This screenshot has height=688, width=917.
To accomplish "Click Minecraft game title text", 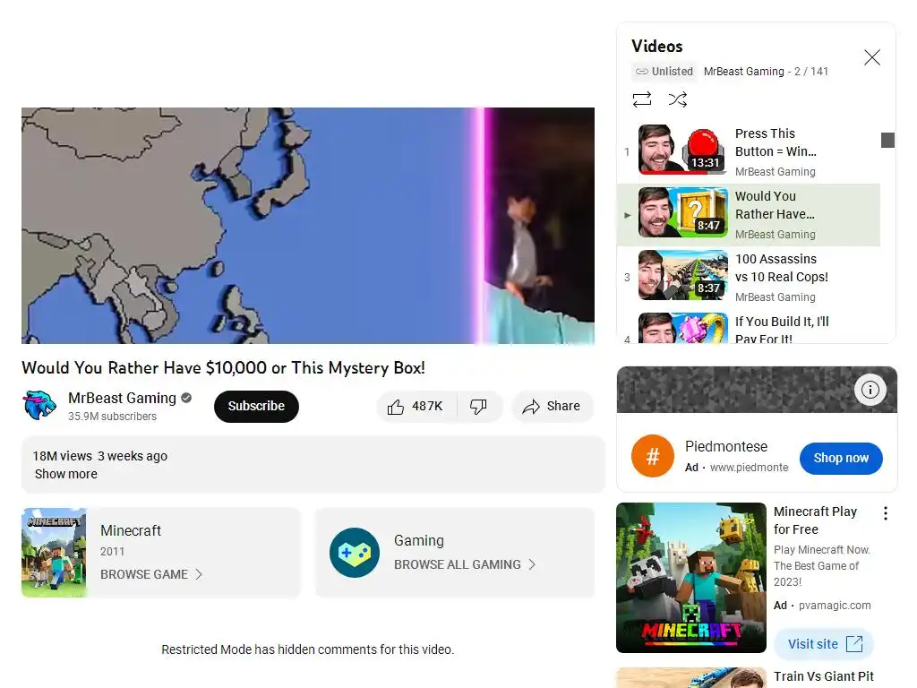I will (x=131, y=530).
